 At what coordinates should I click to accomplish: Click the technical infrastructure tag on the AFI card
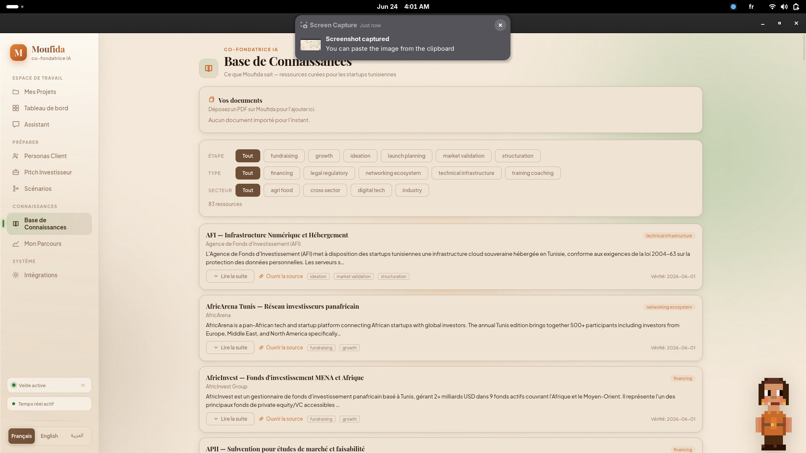669,236
